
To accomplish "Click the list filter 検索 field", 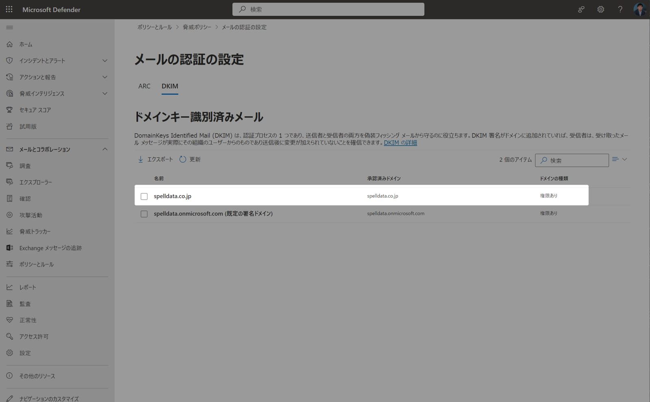I will coord(572,160).
